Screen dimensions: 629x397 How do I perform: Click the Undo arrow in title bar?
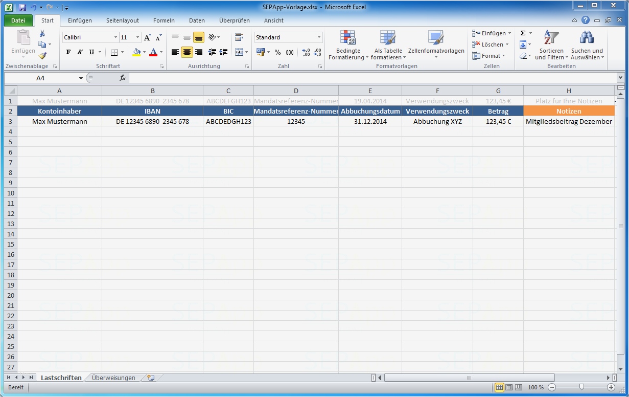click(x=33, y=8)
